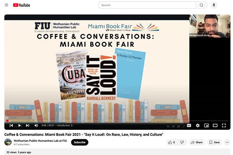Click the 32 views description box
This screenshot has height=155, width=233.
pos(117,152)
